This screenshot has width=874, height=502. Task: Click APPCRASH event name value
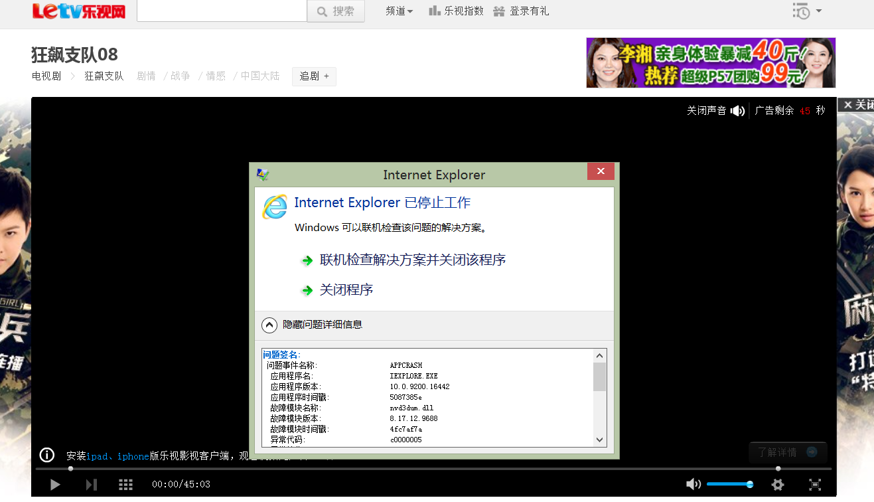pos(406,366)
